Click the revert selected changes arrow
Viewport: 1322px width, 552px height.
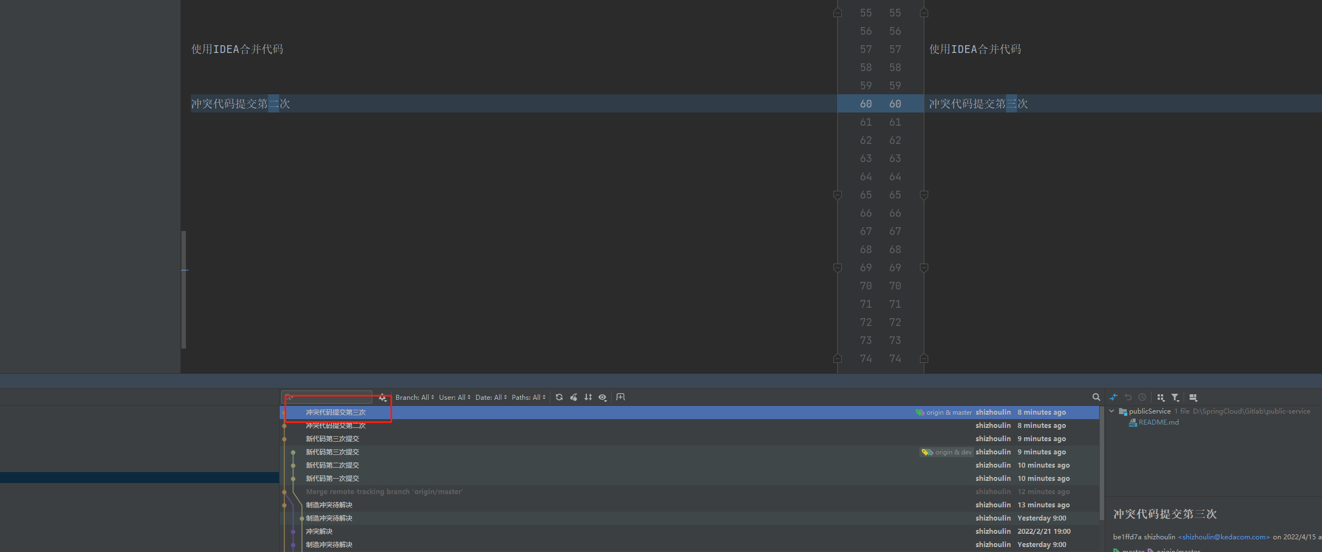click(1128, 397)
